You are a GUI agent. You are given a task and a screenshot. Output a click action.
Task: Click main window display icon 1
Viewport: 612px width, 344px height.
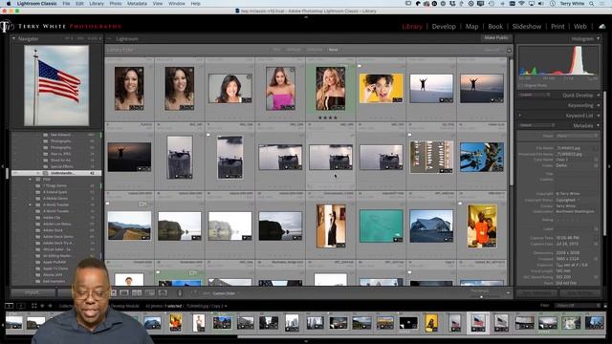click(x=9, y=306)
